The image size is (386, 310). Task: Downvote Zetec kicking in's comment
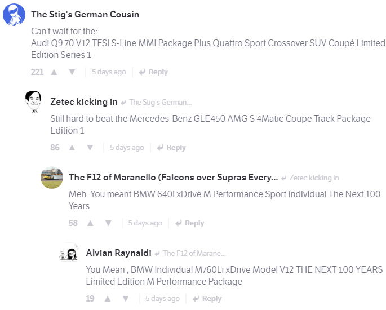click(90, 148)
